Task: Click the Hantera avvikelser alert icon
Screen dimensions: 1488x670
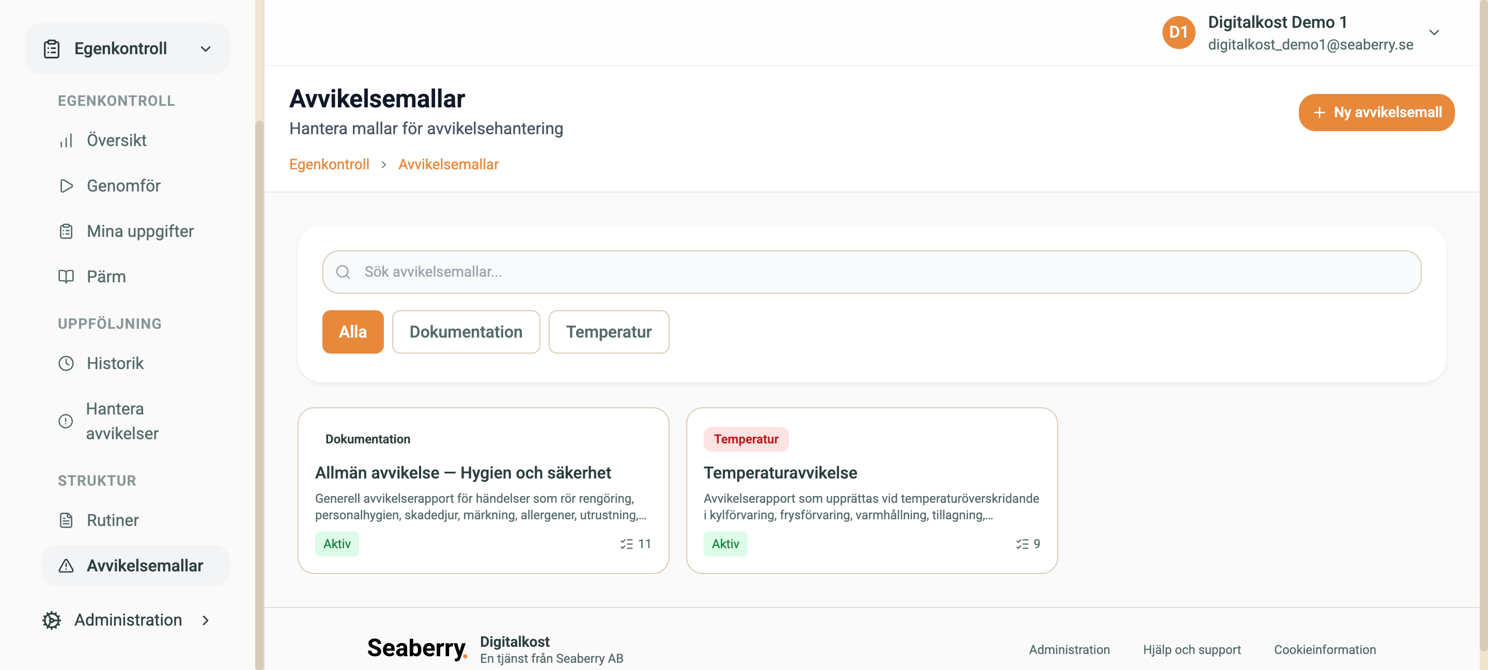Action: point(66,421)
